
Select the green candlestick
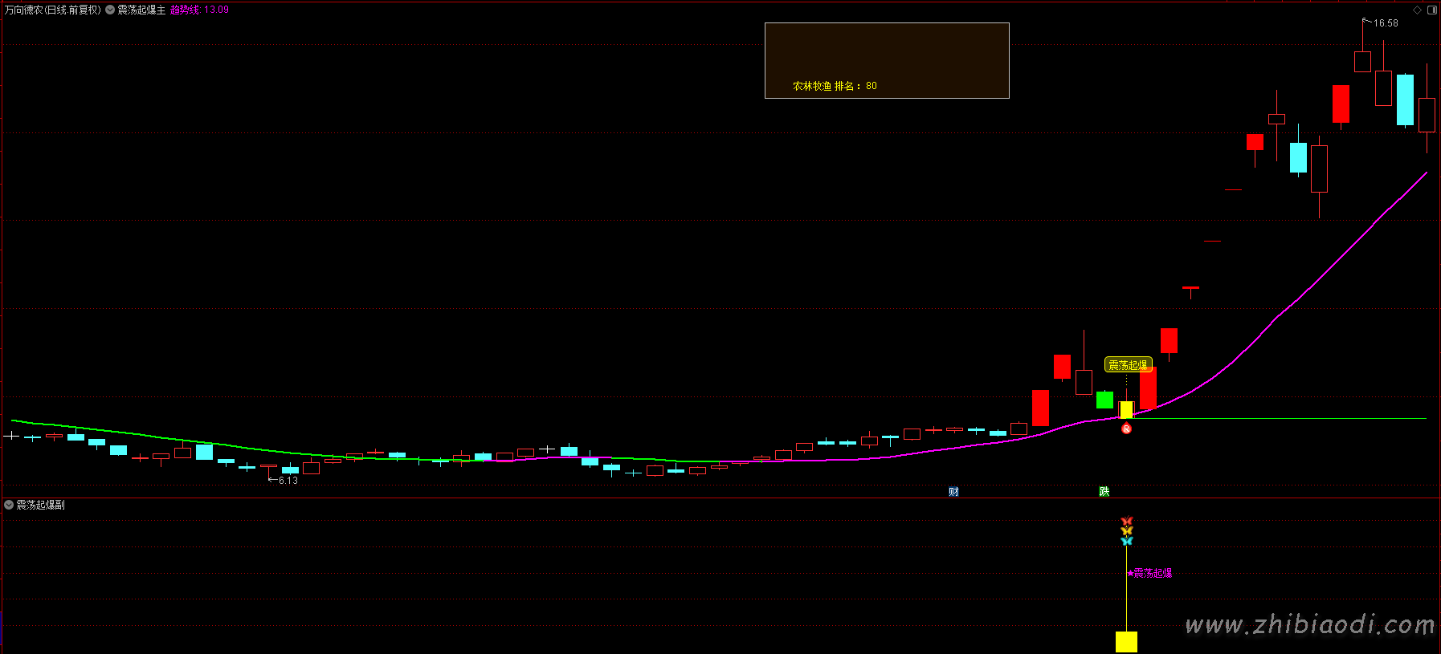1104,400
